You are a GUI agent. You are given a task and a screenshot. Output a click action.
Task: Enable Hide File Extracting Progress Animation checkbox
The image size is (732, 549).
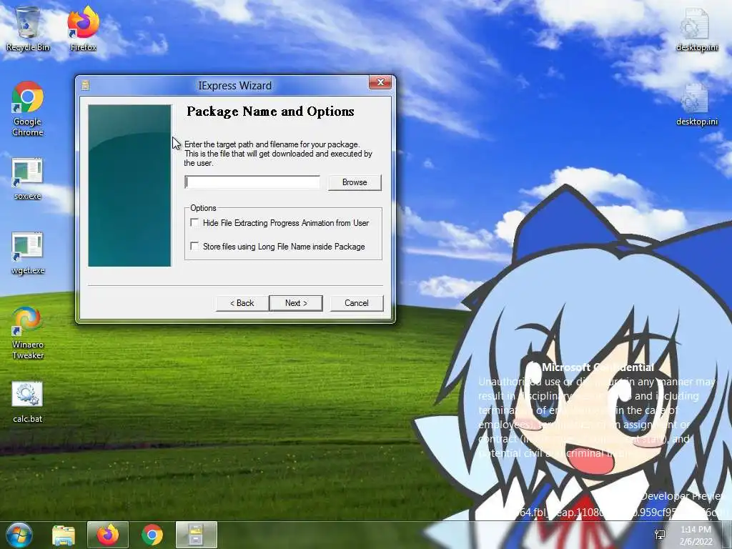[194, 223]
